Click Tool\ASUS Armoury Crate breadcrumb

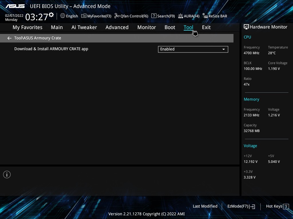click(x=37, y=38)
